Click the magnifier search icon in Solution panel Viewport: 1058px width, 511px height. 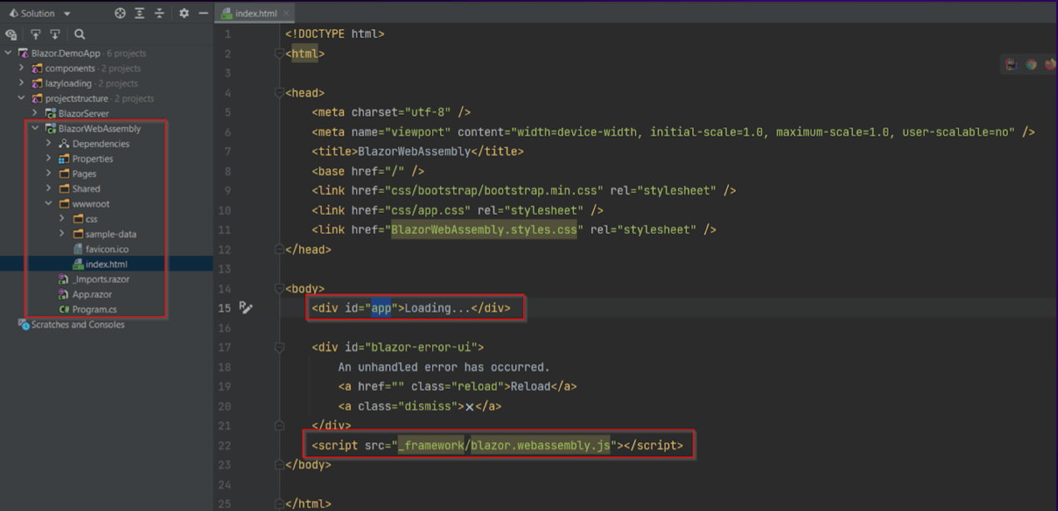(x=80, y=34)
